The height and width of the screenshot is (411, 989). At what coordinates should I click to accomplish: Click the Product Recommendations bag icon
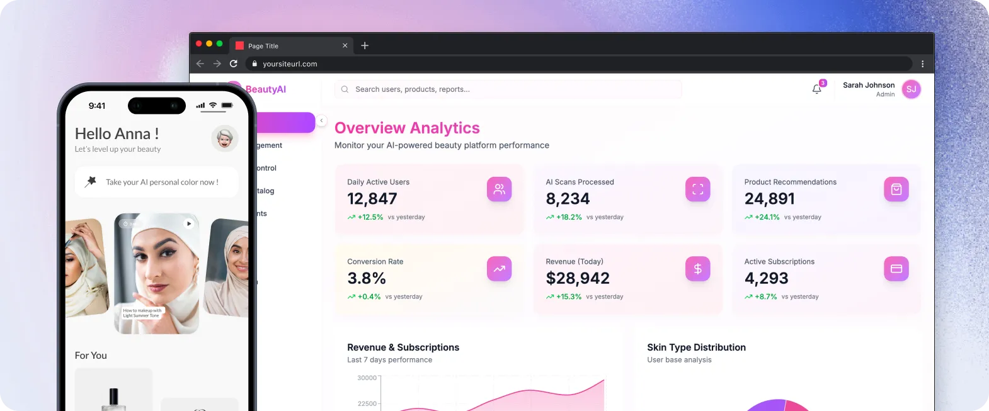(x=896, y=189)
